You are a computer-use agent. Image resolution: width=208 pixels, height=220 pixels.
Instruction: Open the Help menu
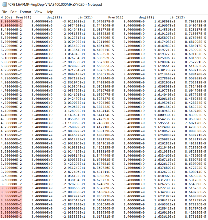49,12
